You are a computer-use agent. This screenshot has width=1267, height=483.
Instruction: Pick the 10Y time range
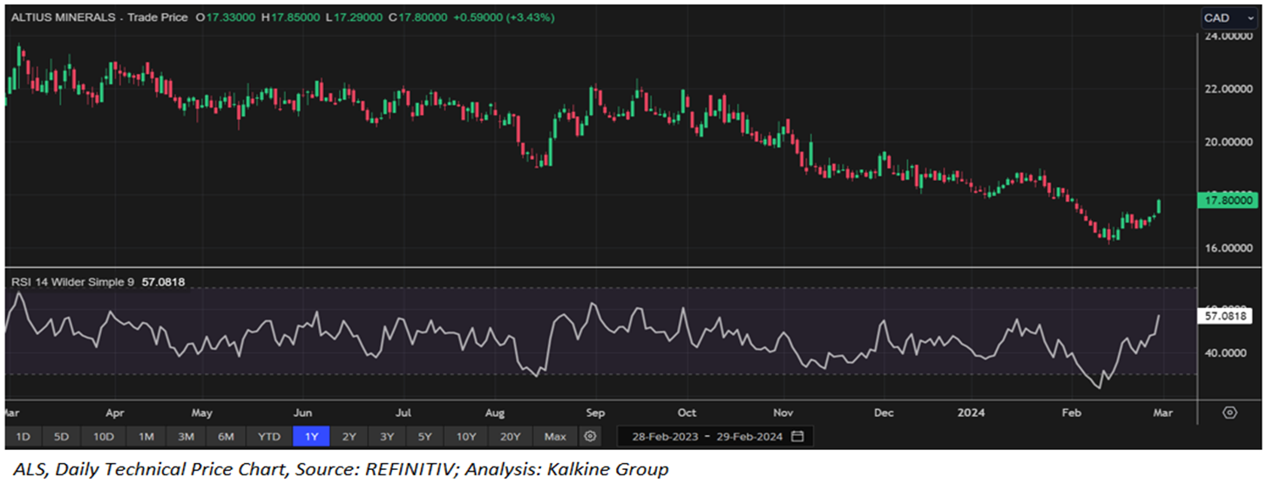coord(466,436)
